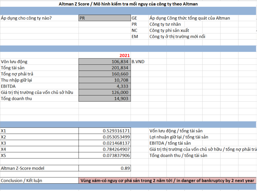Click the 'X5' row label

click(4, 155)
